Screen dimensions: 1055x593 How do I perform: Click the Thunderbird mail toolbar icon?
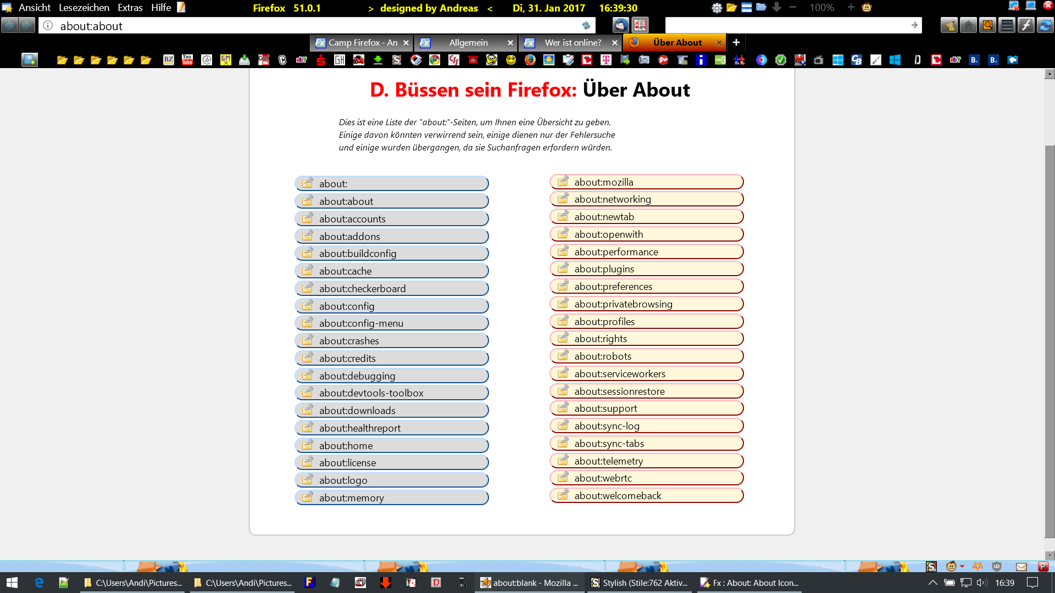(620, 25)
